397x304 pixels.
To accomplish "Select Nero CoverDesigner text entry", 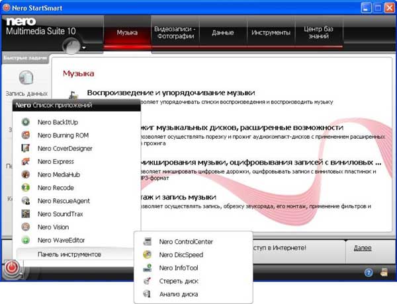I will point(65,149).
